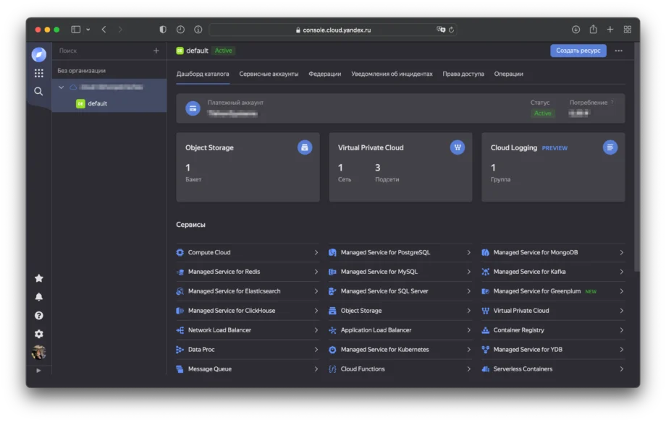This screenshot has width=666, height=422.
Task: Open notifications bell icon
Action: [38, 297]
